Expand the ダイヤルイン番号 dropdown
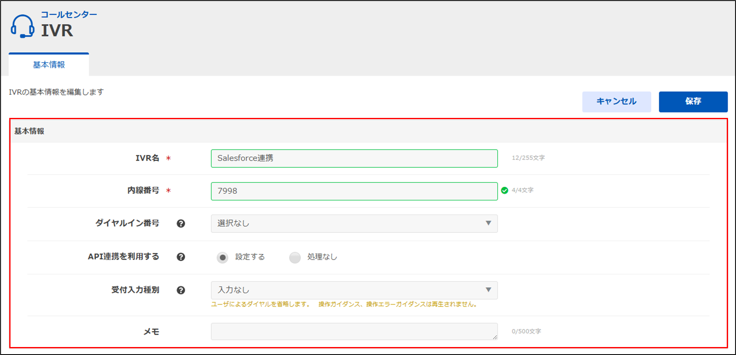Viewport: 736px width, 355px height. coord(354,224)
